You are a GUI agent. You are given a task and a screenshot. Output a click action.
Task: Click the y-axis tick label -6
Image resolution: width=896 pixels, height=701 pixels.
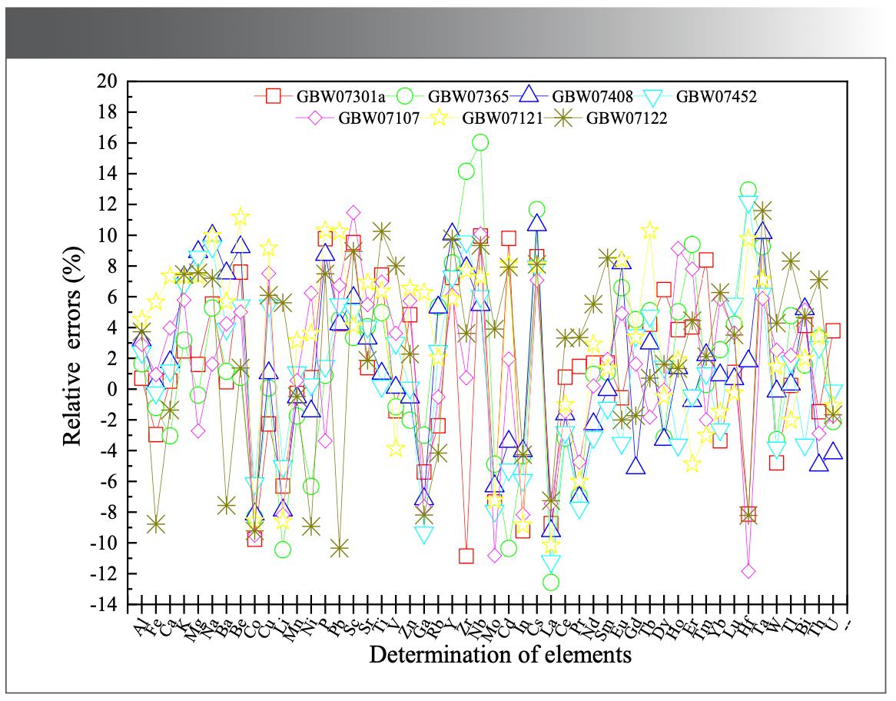point(108,482)
